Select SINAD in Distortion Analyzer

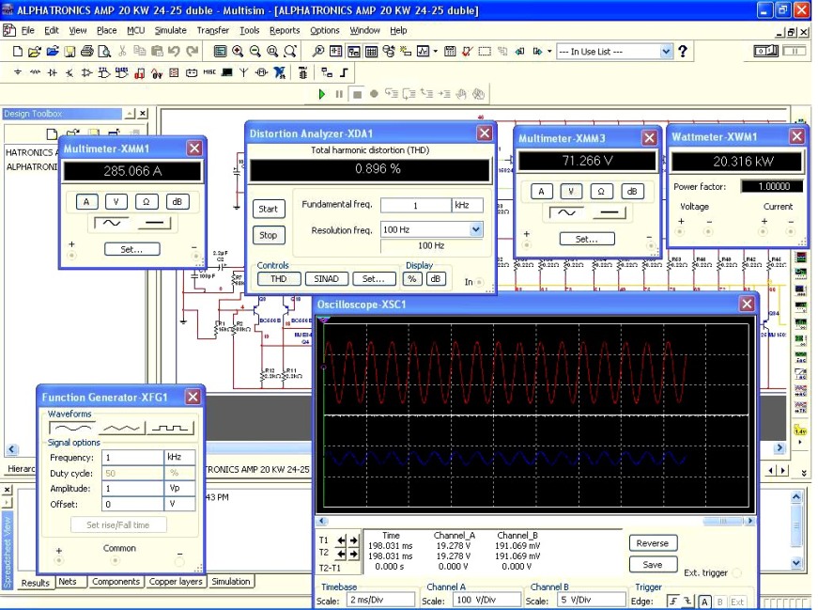pos(326,279)
